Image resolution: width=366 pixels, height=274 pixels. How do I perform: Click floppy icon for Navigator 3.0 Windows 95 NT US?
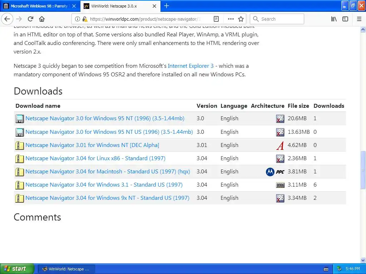click(20, 132)
